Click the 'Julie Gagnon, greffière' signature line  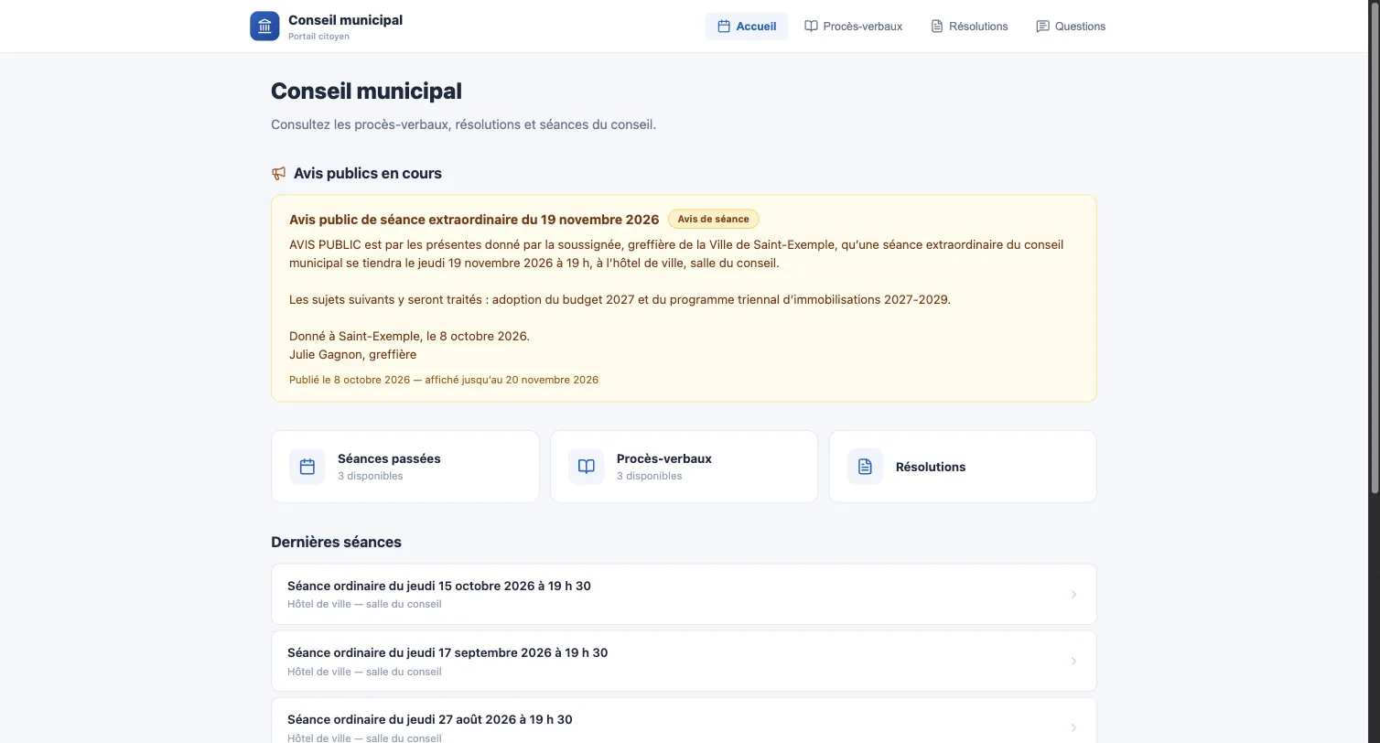[352, 354]
